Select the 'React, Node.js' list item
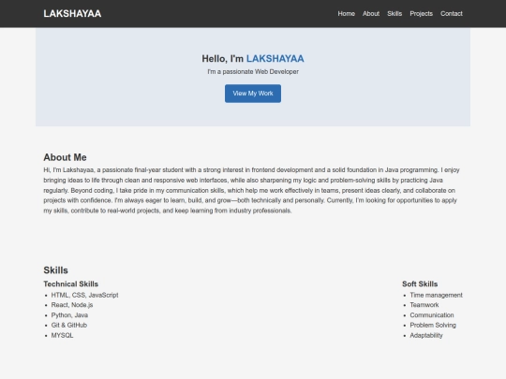The height and width of the screenshot is (379, 506). 72,305
